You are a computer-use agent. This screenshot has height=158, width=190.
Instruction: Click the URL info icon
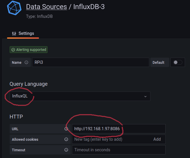coord(66,129)
